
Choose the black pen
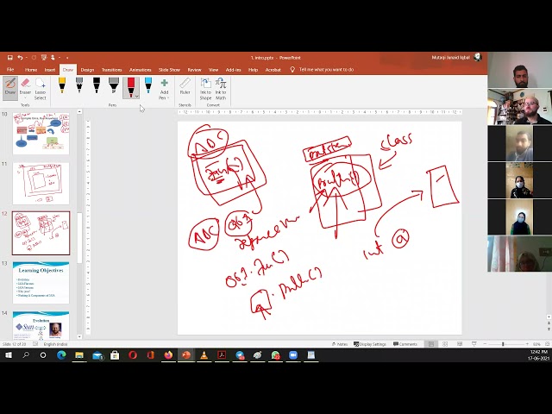[x=96, y=85]
